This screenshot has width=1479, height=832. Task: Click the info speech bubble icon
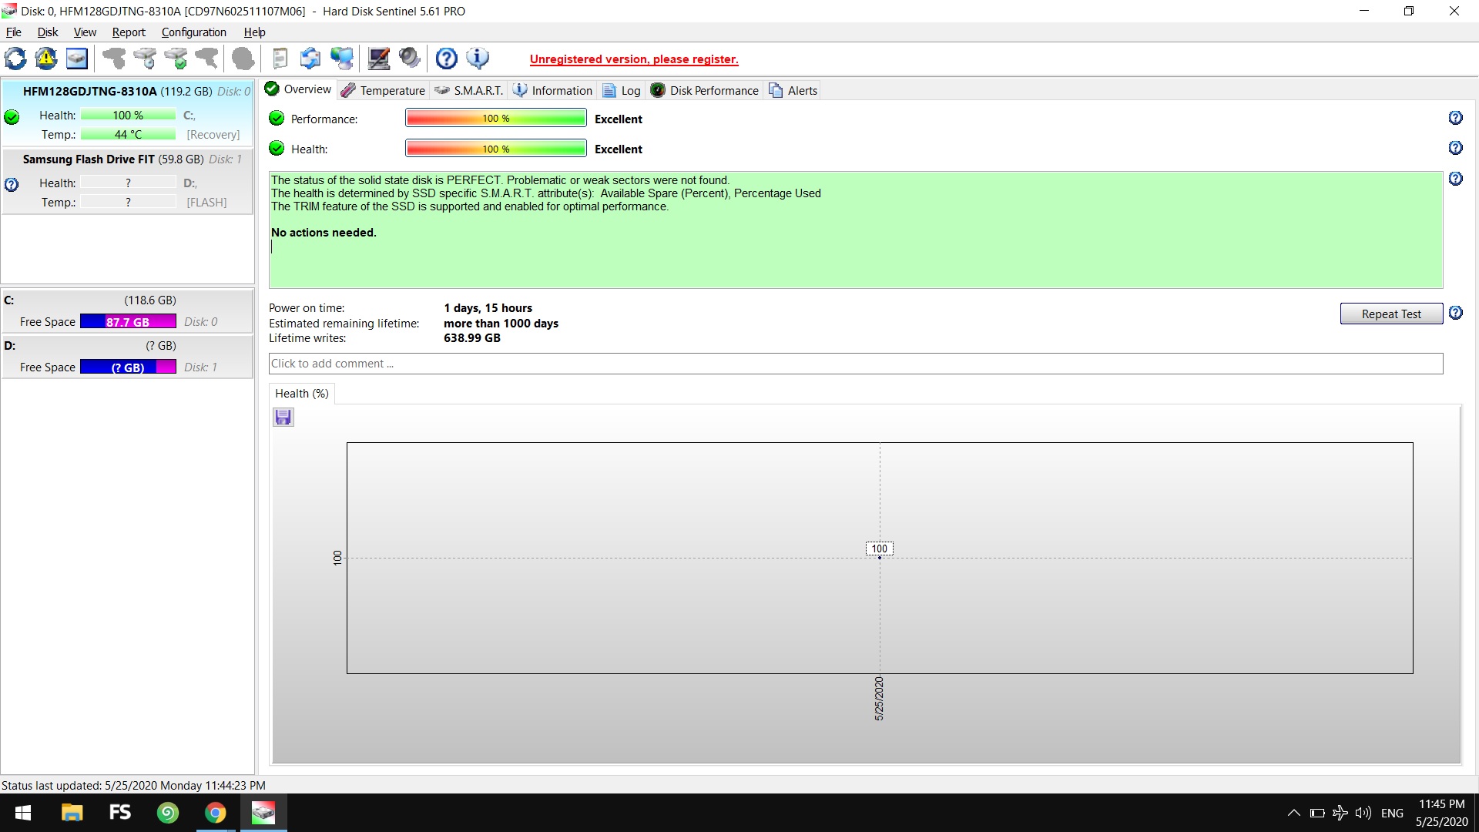pos(478,59)
